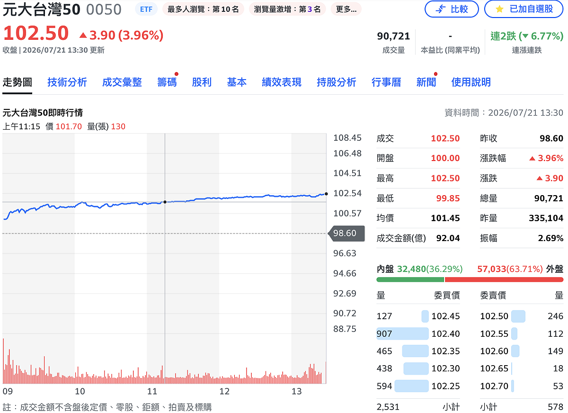568x413 pixels.
Task: Click the bid price 102.25
Action: point(445,386)
